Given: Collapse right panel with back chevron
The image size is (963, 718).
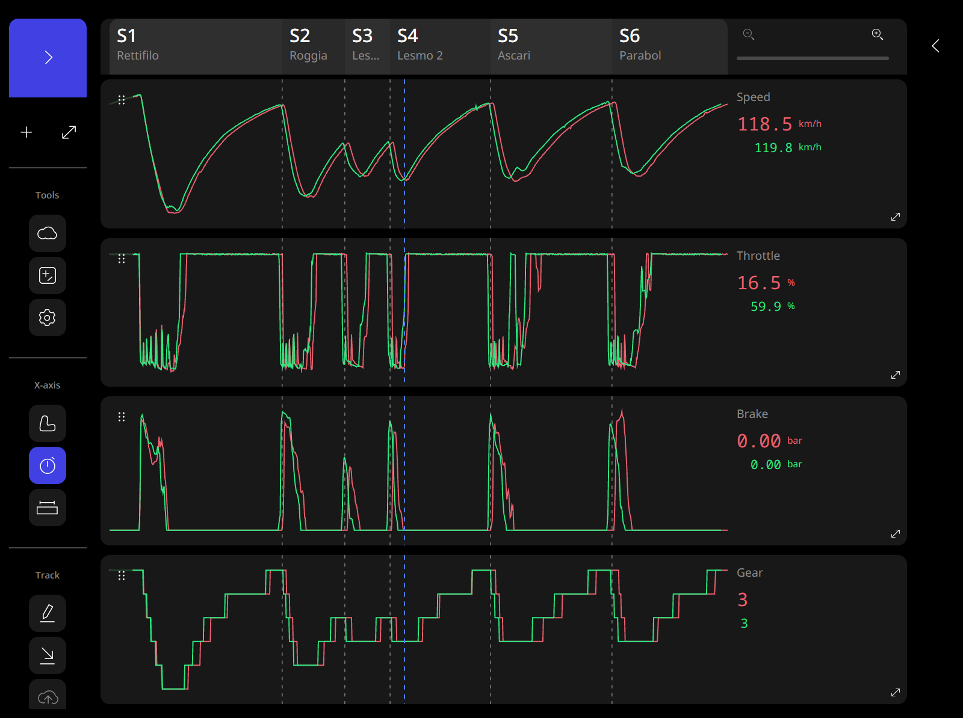Looking at the screenshot, I should point(935,46).
